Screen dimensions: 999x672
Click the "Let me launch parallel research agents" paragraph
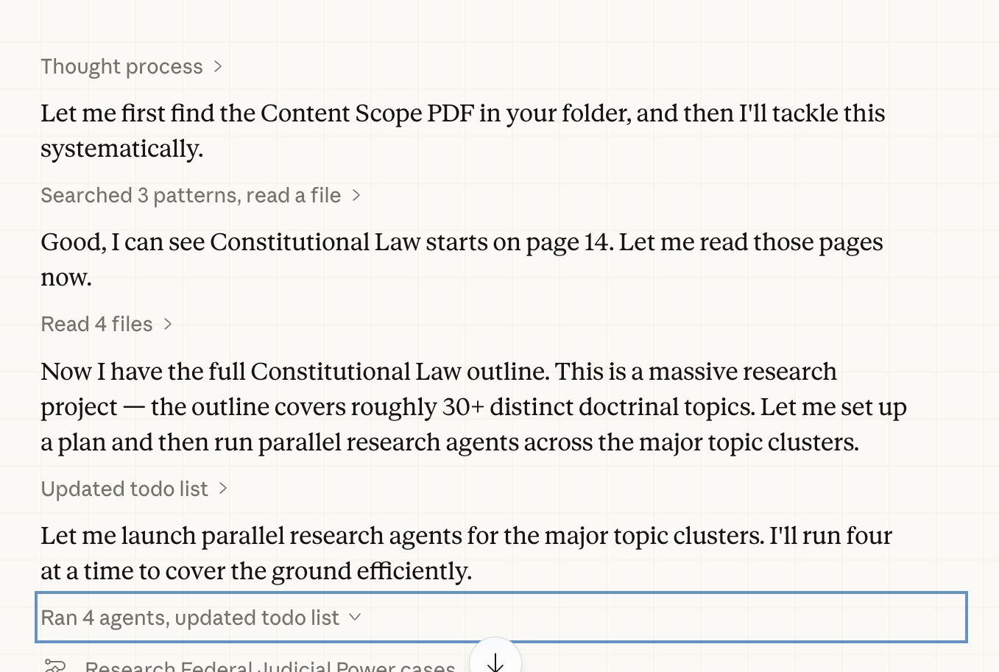[466, 553]
